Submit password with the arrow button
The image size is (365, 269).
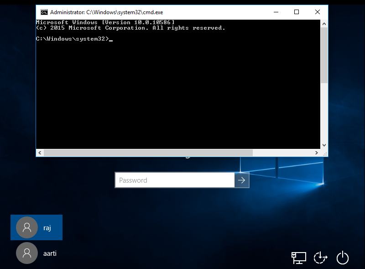tap(242, 180)
